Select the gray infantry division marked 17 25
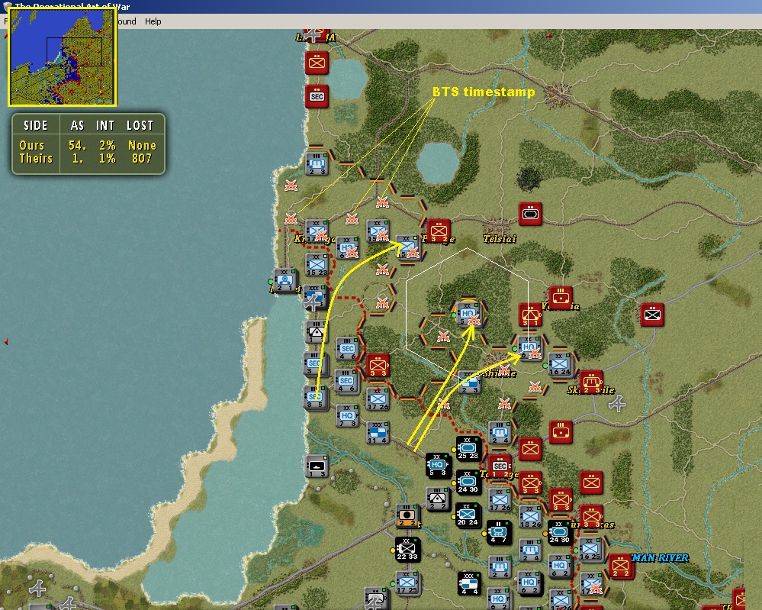The width and height of the screenshot is (762, 610). pos(407,583)
